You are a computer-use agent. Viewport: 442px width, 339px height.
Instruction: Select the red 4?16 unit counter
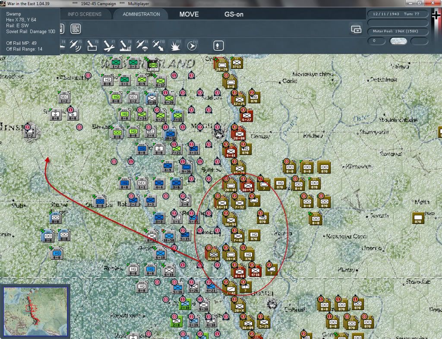(x=255, y=271)
